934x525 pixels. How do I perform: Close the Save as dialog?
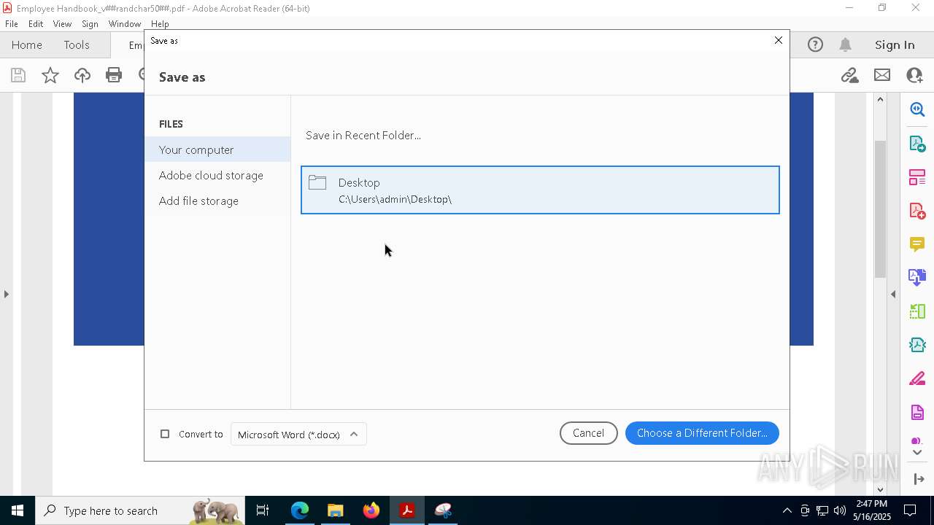[x=778, y=40]
